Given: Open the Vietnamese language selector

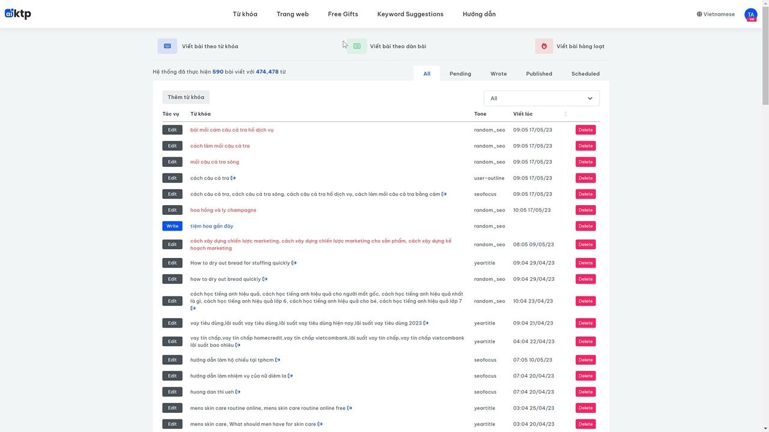Looking at the screenshot, I should [716, 14].
